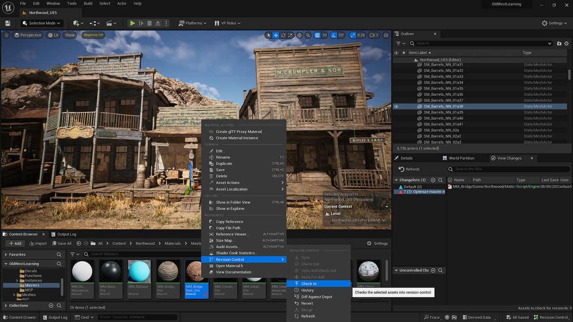Viewport: 573px width, 322px height.
Task: Toggle grid snapping icon in viewport
Action: click(x=317, y=35)
